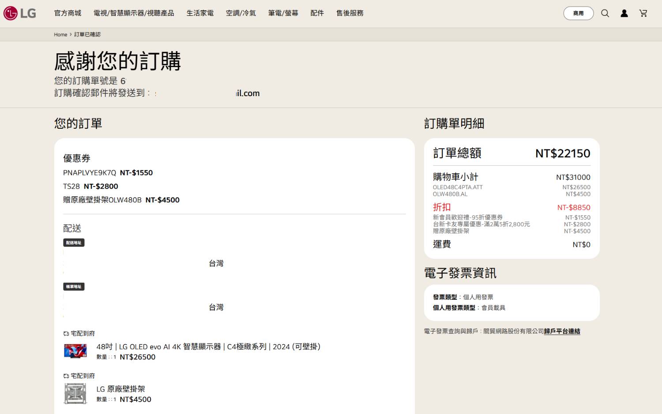Click 新會員歡迎禮-95折優惠券 discount line
This screenshot has height=414, width=662.
click(x=467, y=217)
